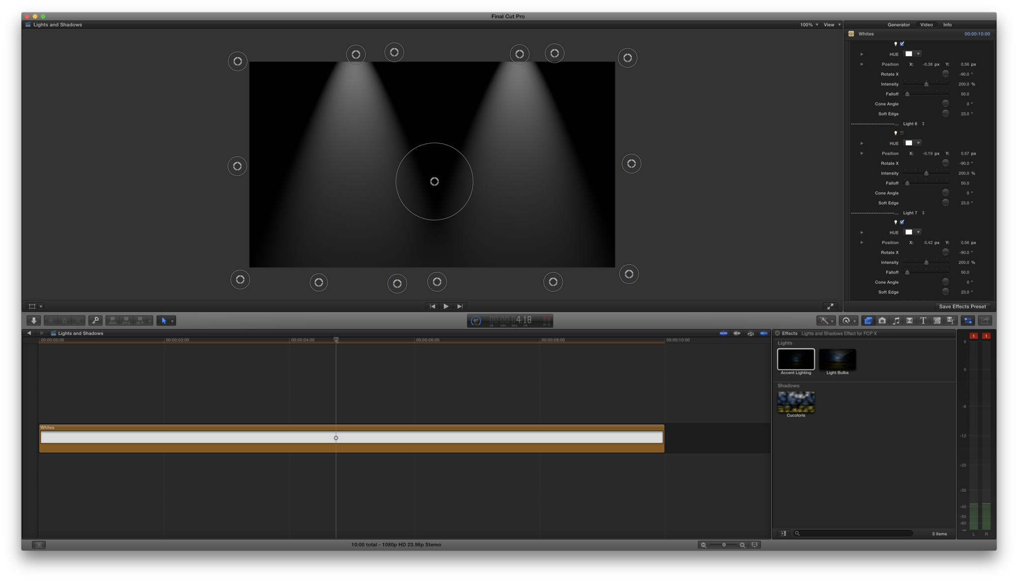Switch to the Generator inspector tab

(899, 25)
